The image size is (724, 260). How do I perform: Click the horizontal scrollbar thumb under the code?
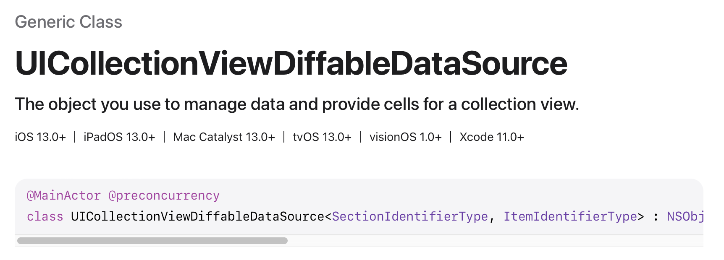[x=152, y=241]
